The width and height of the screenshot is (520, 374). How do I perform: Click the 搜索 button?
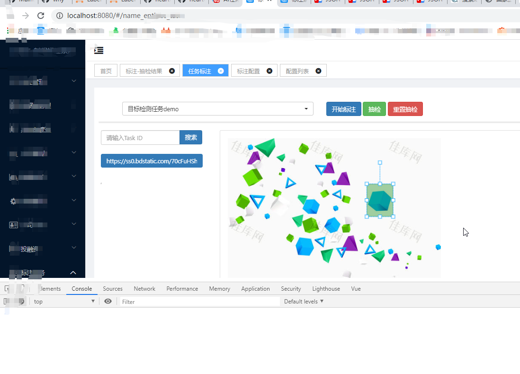(191, 138)
